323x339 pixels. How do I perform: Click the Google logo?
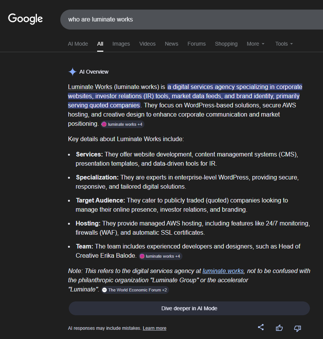(x=25, y=19)
